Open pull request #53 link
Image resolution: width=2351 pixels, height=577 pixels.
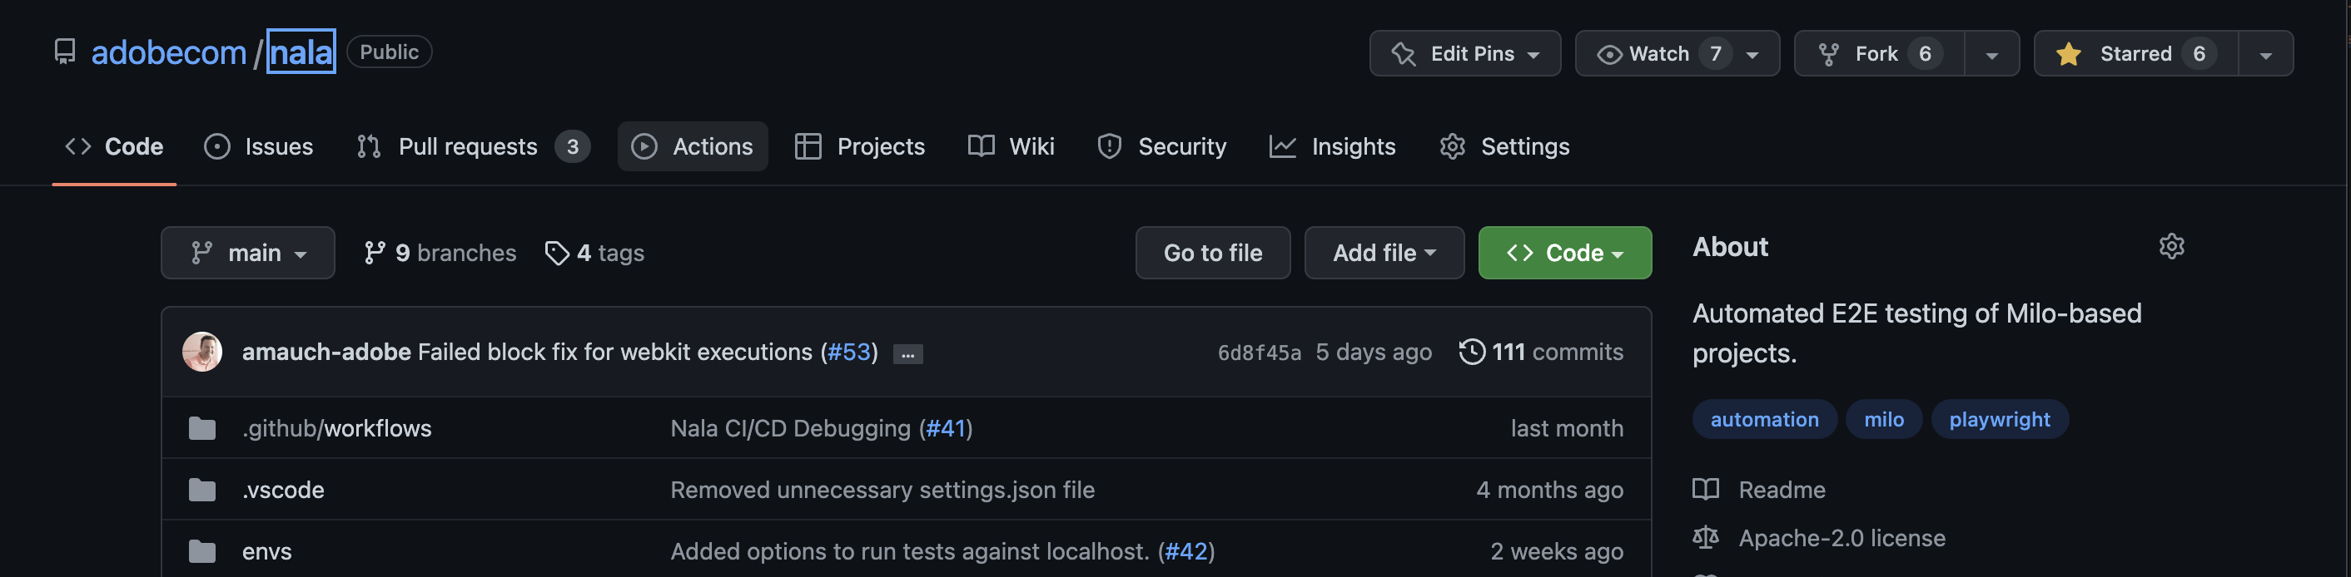point(849,352)
